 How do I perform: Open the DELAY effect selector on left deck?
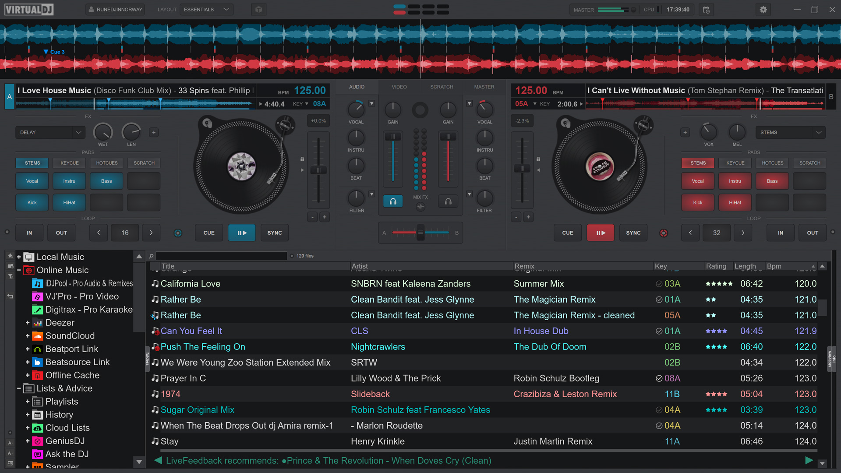click(50, 132)
